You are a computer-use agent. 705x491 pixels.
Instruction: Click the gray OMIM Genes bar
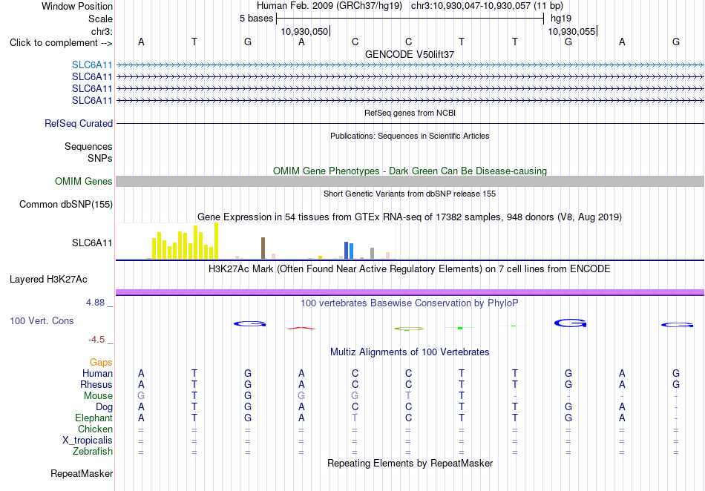pos(410,182)
